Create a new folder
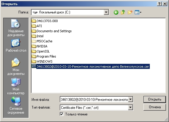The width and height of the screenshot is (169, 122). click(x=130, y=12)
